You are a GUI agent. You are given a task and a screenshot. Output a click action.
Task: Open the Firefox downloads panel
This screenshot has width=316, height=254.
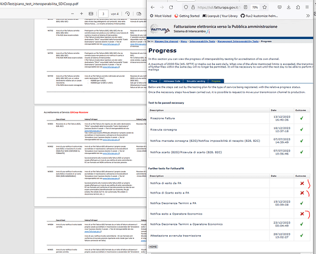point(288,7)
